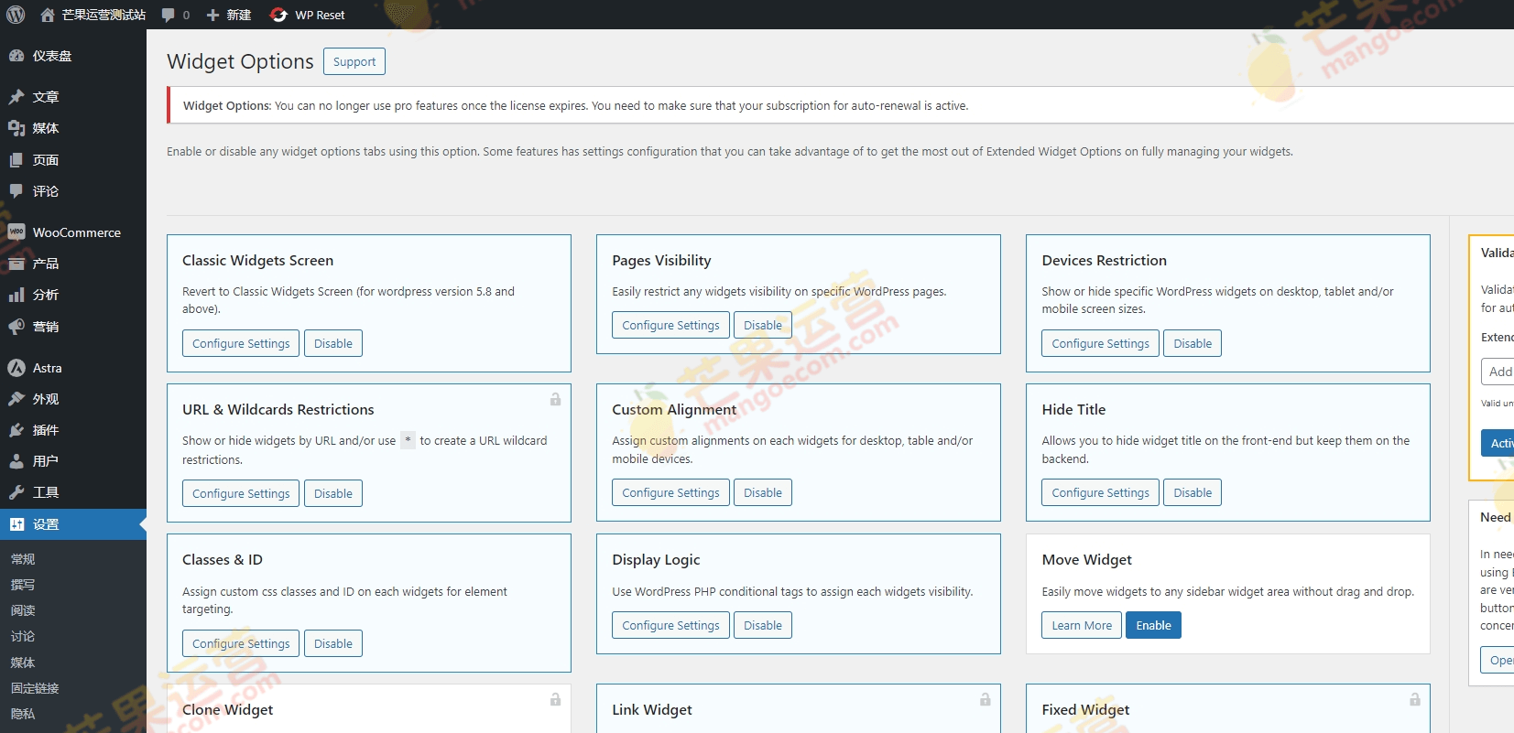Click the lock icon on Link Widget card
Viewport: 1514px width, 733px height.
985,700
